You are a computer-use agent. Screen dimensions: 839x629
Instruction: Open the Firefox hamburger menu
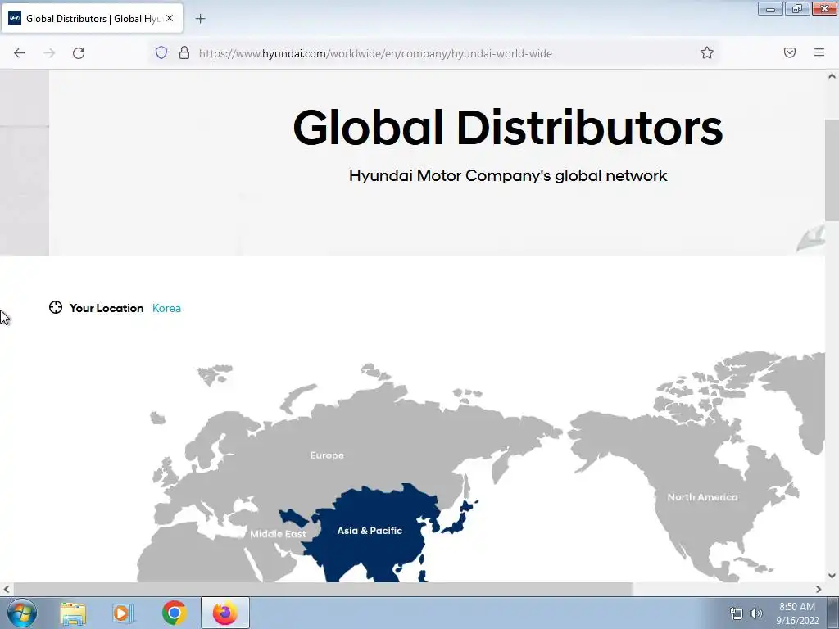click(x=819, y=52)
